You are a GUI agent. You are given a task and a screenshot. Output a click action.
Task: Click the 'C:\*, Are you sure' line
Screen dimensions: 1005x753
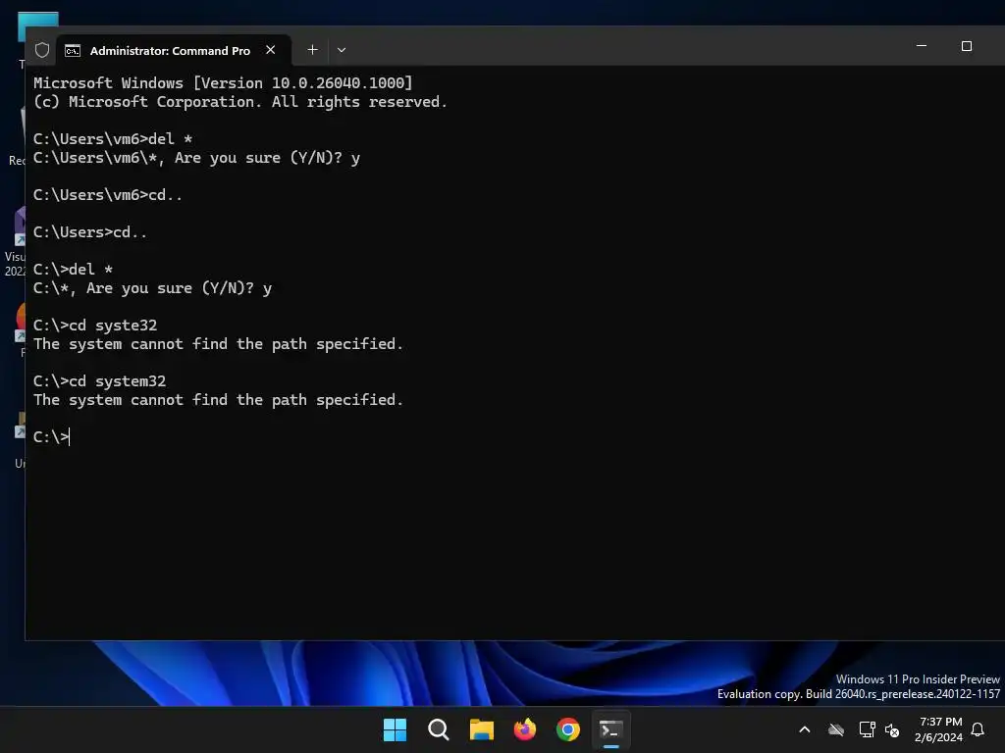[152, 288]
